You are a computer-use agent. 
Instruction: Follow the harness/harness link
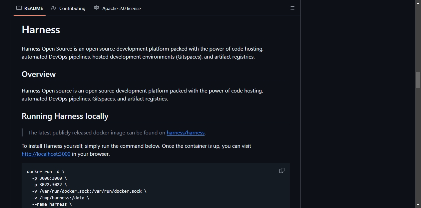(x=186, y=132)
